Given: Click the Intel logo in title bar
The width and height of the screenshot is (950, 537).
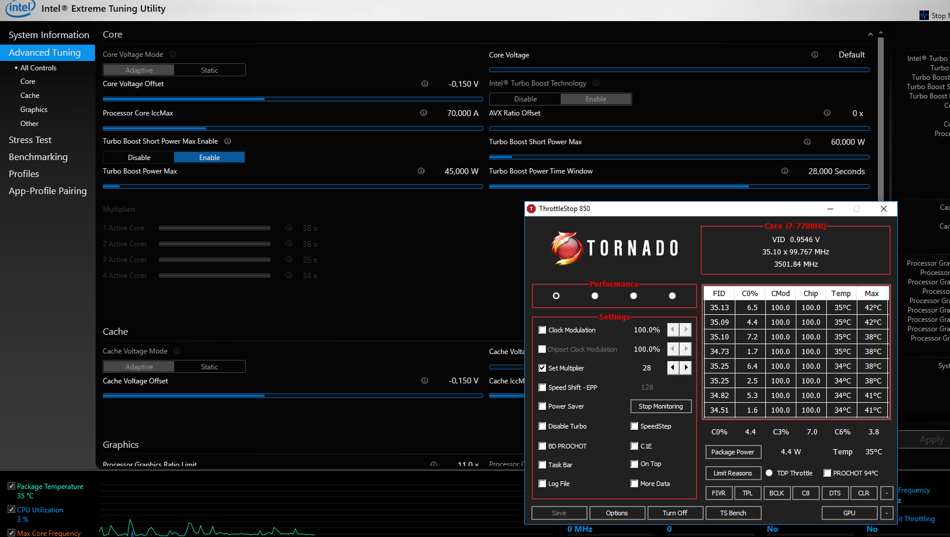Looking at the screenshot, I should pos(20,8).
